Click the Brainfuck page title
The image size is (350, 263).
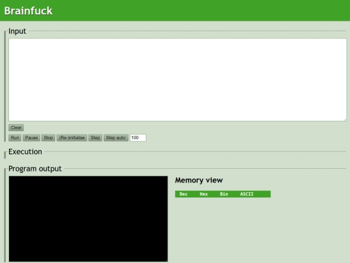point(29,11)
